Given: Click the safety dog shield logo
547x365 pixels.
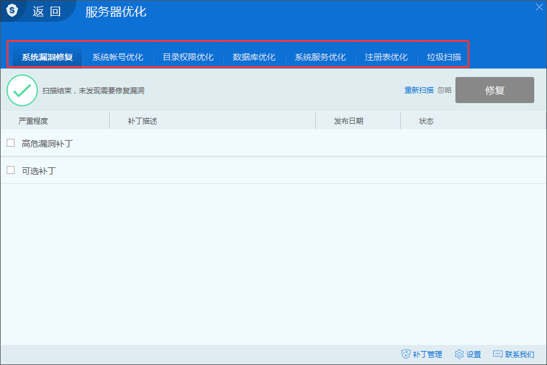Looking at the screenshot, I should click(12, 10).
